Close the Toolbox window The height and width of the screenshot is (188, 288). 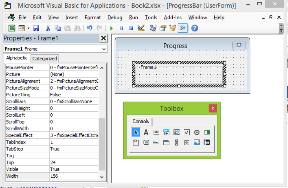click(x=213, y=108)
